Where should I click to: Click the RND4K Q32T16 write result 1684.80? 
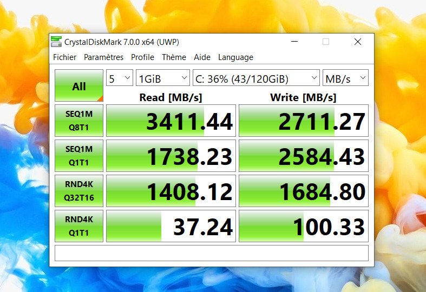pyautogui.click(x=304, y=191)
